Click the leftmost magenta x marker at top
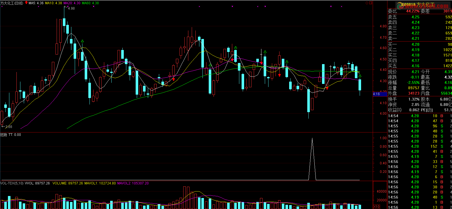The image size is (452, 209). tap(2, 6)
